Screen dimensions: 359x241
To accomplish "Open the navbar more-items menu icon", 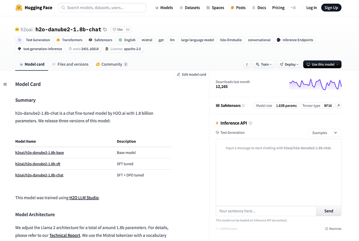I will [293, 8].
